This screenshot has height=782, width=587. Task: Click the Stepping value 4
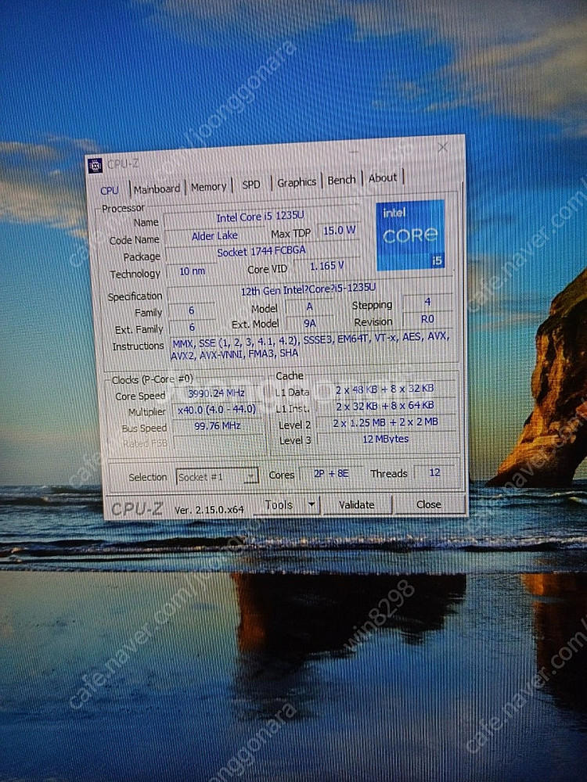tap(427, 302)
